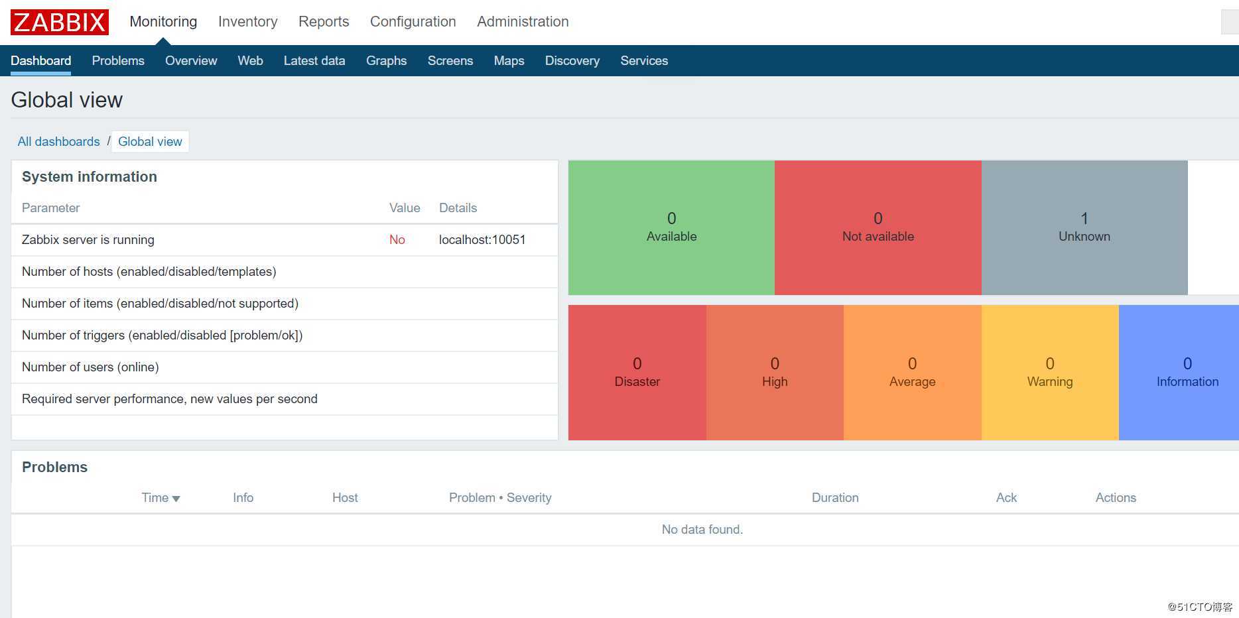
Task: Open the Web monitoring tab
Action: tap(250, 60)
